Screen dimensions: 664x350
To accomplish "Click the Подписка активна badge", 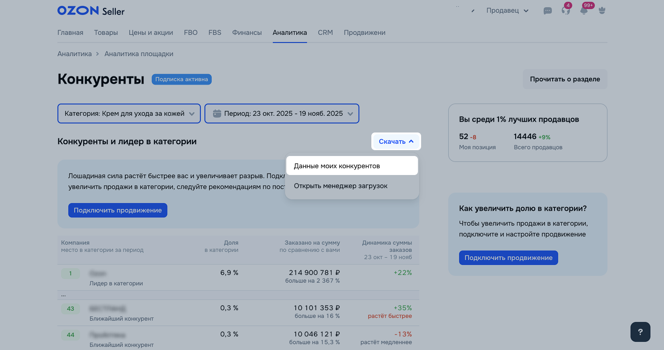I will (x=181, y=80).
